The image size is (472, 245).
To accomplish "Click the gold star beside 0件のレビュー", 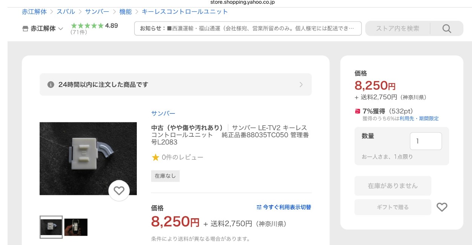I will [x=156, y=157].
